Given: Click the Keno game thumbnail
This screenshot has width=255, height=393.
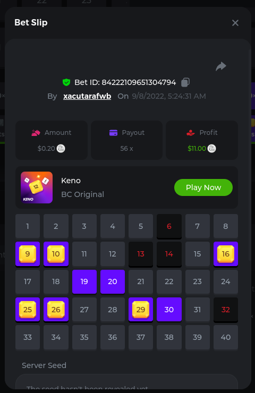Looking at the screenshot, I should point(37,187).
